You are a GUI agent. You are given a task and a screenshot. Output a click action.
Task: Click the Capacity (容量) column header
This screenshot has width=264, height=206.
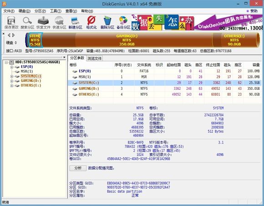[x=253, y=65]
